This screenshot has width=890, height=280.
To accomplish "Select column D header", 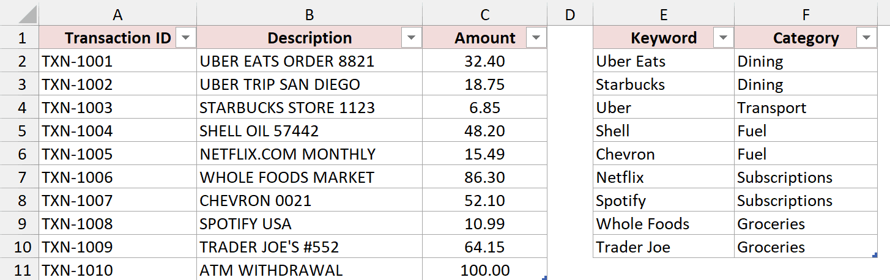I will (570, 15).
